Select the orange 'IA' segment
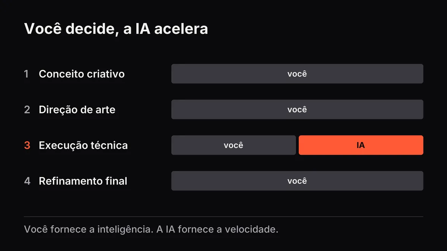447x251 pixels. coord(361,145)
